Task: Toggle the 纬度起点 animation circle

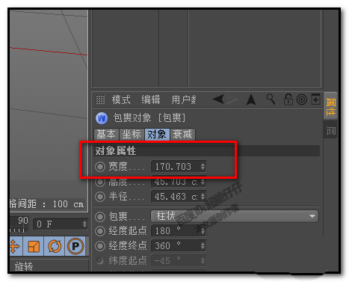Action: [x=100, y=261]
